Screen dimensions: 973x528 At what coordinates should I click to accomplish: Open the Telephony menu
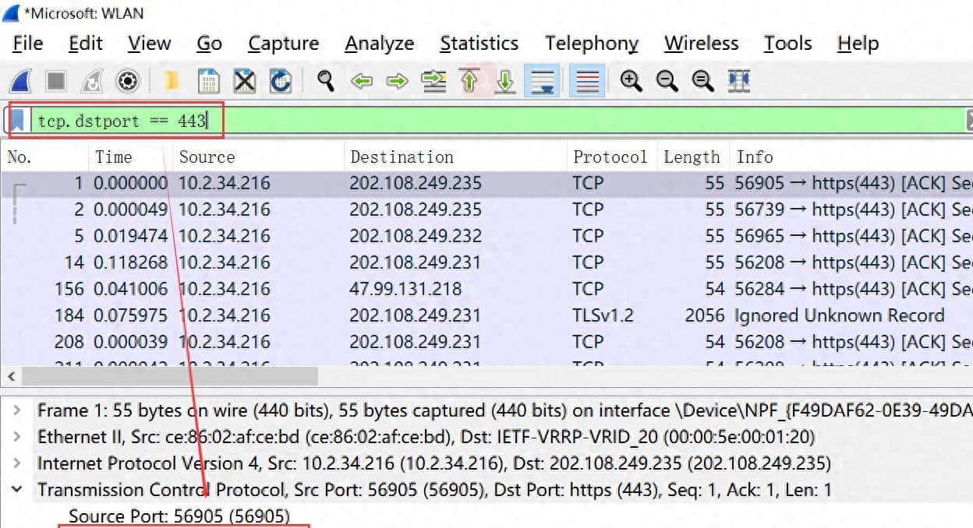pyautogui.click(x=591, y=44)
